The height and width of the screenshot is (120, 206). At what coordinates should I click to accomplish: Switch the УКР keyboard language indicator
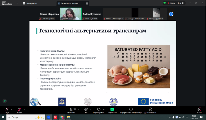187,117
